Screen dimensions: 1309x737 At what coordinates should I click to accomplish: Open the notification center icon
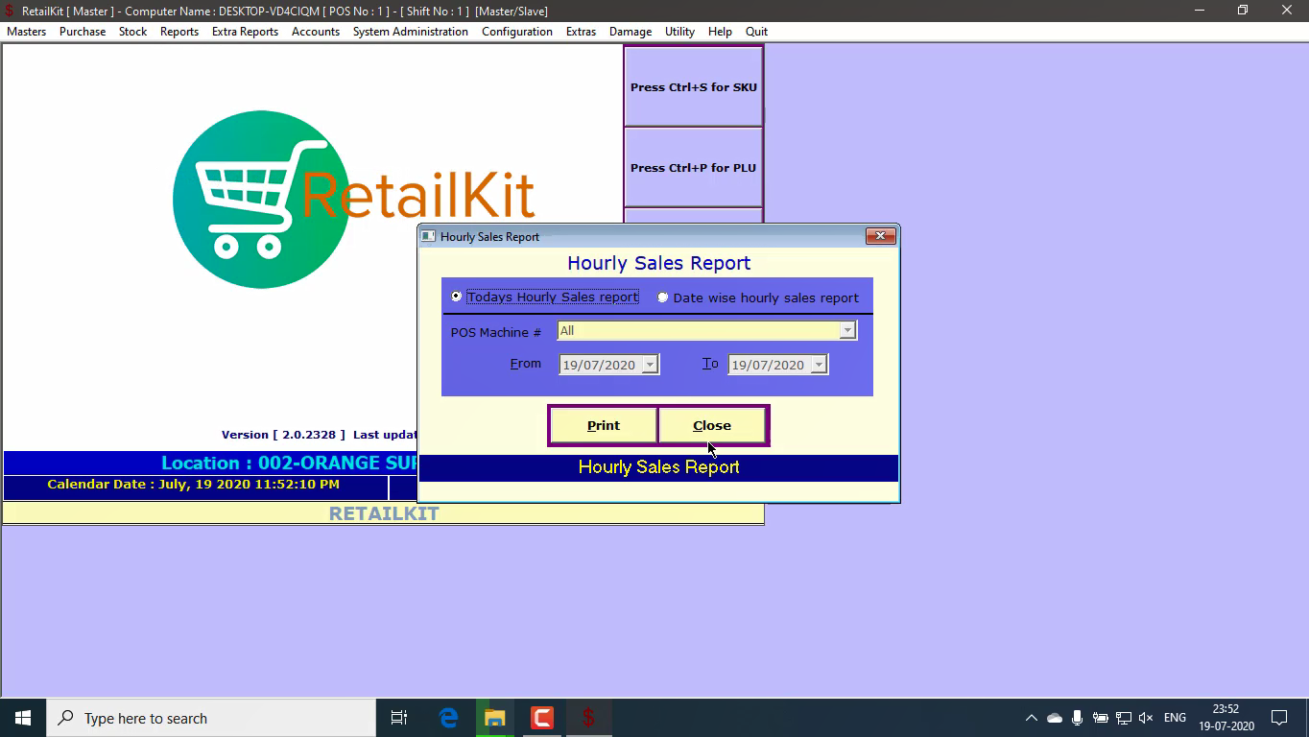click(1279, 718)
